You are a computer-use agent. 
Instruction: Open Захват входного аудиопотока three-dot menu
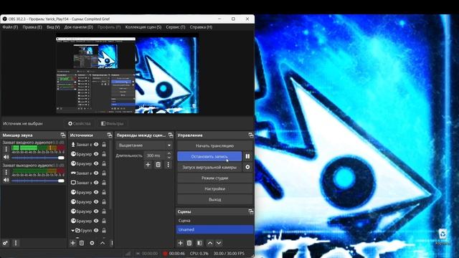6,149
